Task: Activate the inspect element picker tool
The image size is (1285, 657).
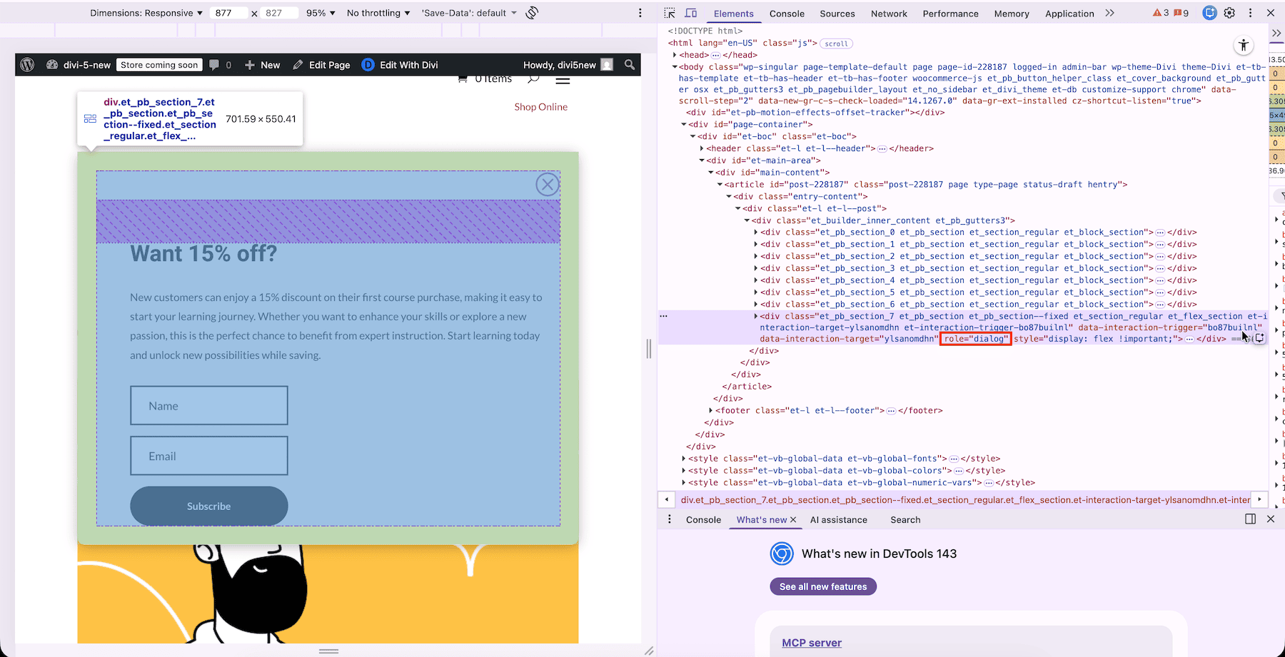Action: (x=669, y=13)
